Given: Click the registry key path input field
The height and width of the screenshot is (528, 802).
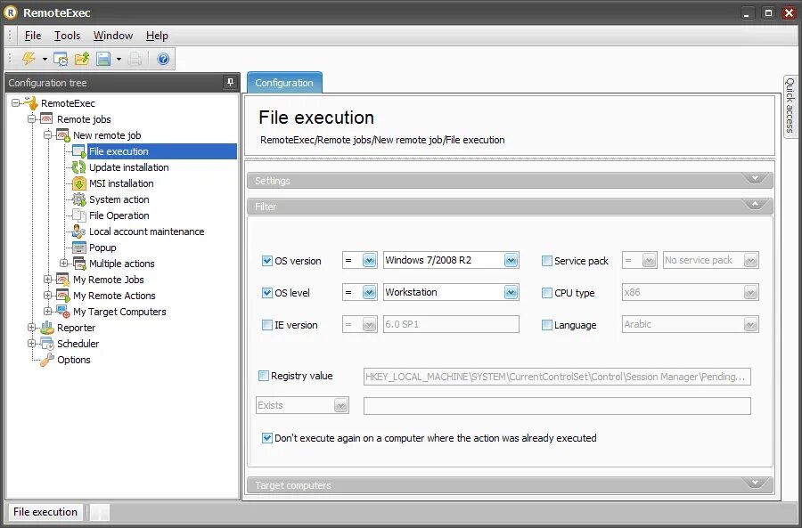Looking at the screenshot, I should coord(557,377).
